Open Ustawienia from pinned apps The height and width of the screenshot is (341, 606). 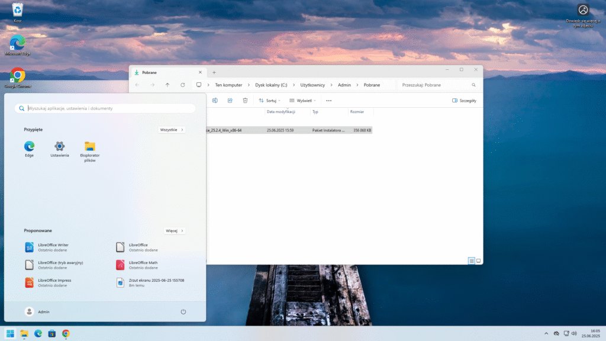click(x=59, y=147)
